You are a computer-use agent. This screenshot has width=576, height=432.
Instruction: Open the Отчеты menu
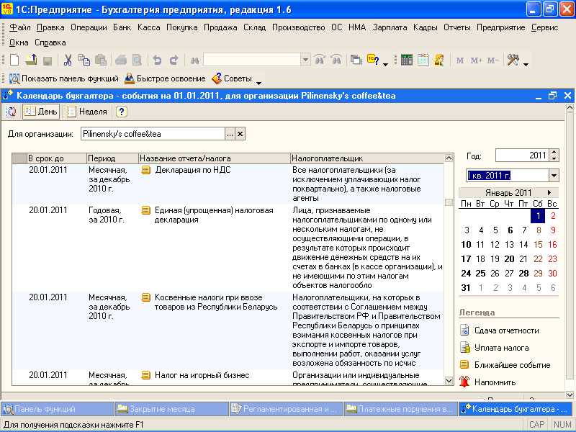456,27
